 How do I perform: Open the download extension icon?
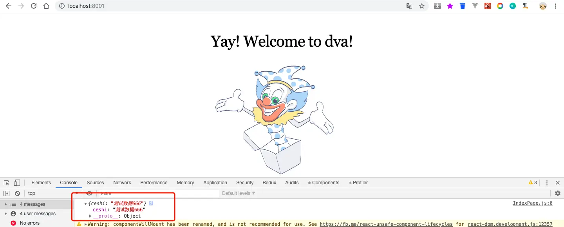coord(437,6)
